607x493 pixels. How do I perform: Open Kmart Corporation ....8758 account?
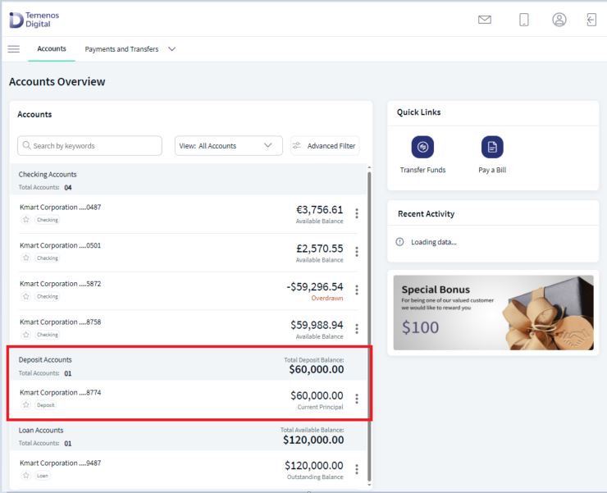click(60, 322)
